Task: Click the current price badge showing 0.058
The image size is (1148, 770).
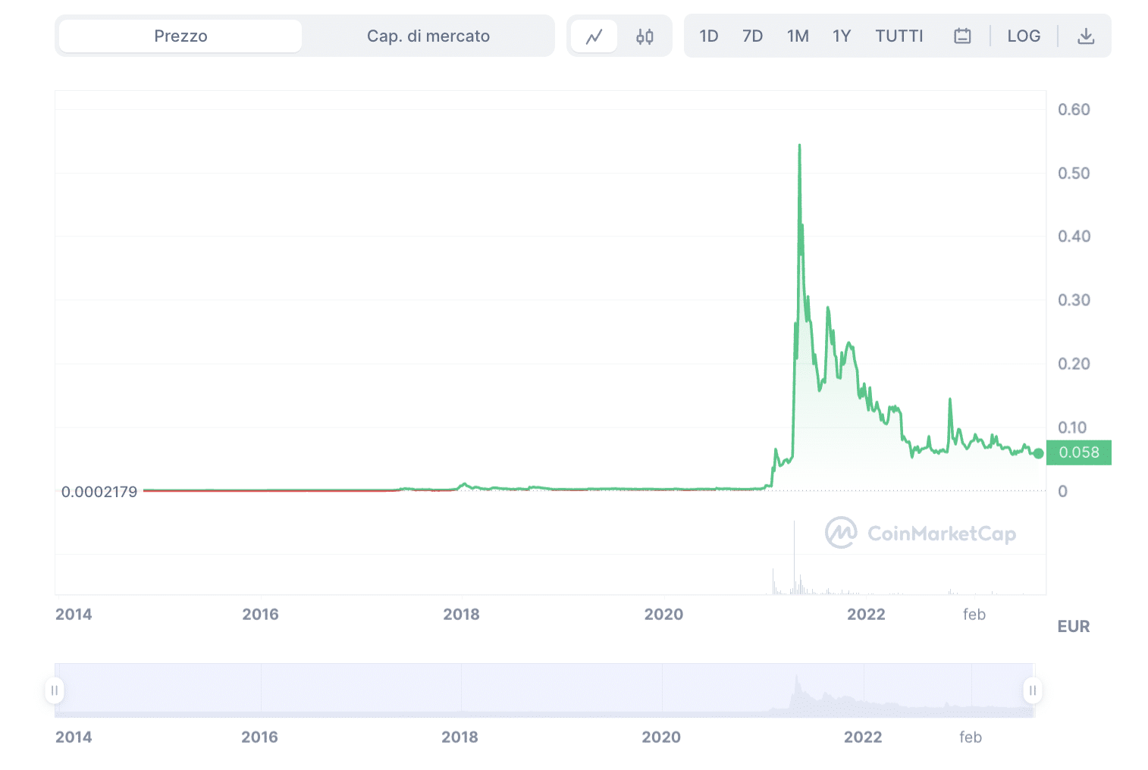Action: coord(1078,452)
